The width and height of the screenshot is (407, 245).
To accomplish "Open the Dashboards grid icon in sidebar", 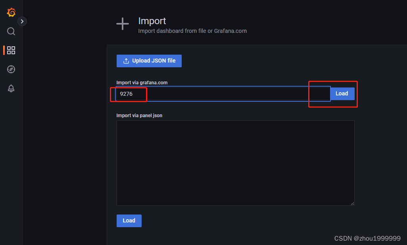I will [x=11, y=50].
